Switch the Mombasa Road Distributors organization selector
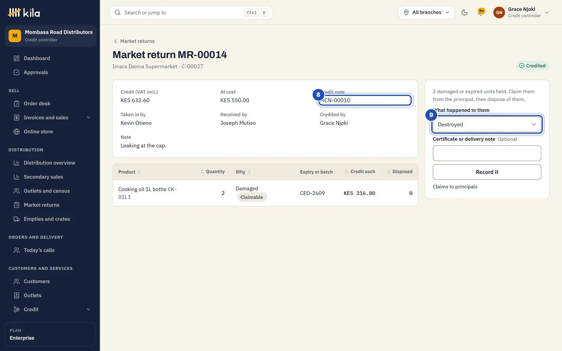Screen dimensions: 562x351 point(50,36)
